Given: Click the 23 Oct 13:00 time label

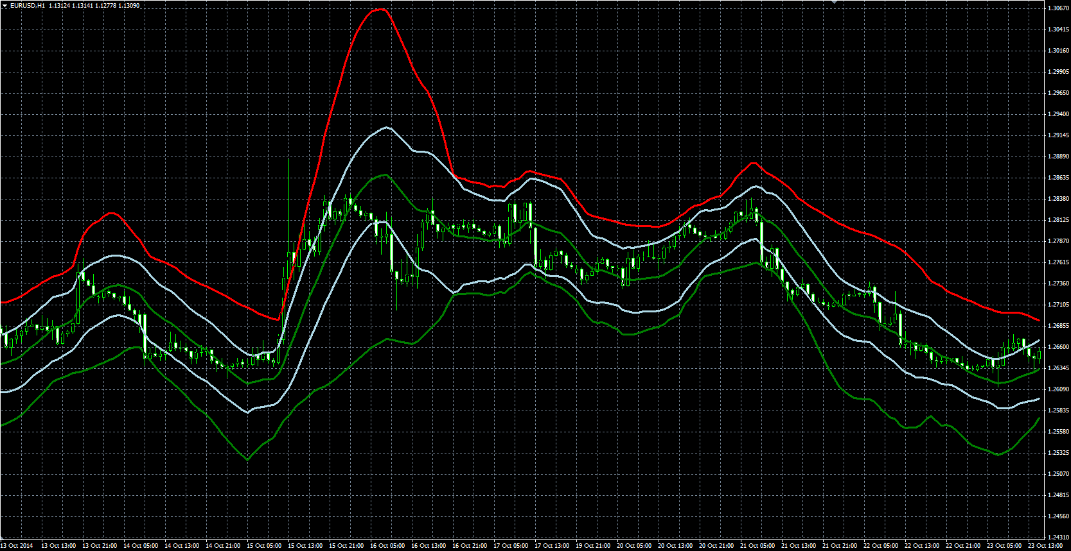Looking at the screenshot, I should (1045, 546).
